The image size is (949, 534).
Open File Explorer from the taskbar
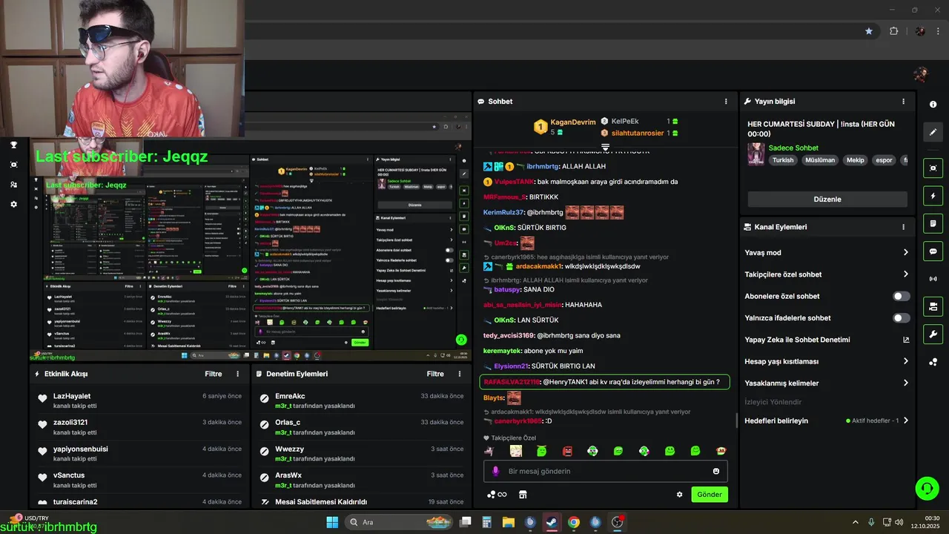click(x=509, y=522)
